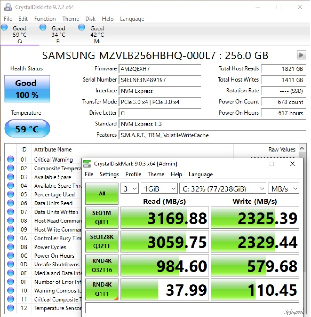The height and width of the screenshot is (317, 311).
Task: Minimize the CrystalDiskMark window
Action: (251, 164)
